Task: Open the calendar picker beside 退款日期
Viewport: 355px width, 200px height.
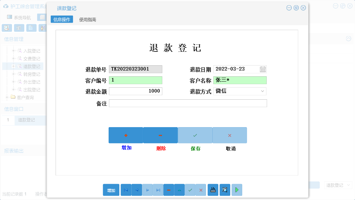Action: [x=263, y=69]
